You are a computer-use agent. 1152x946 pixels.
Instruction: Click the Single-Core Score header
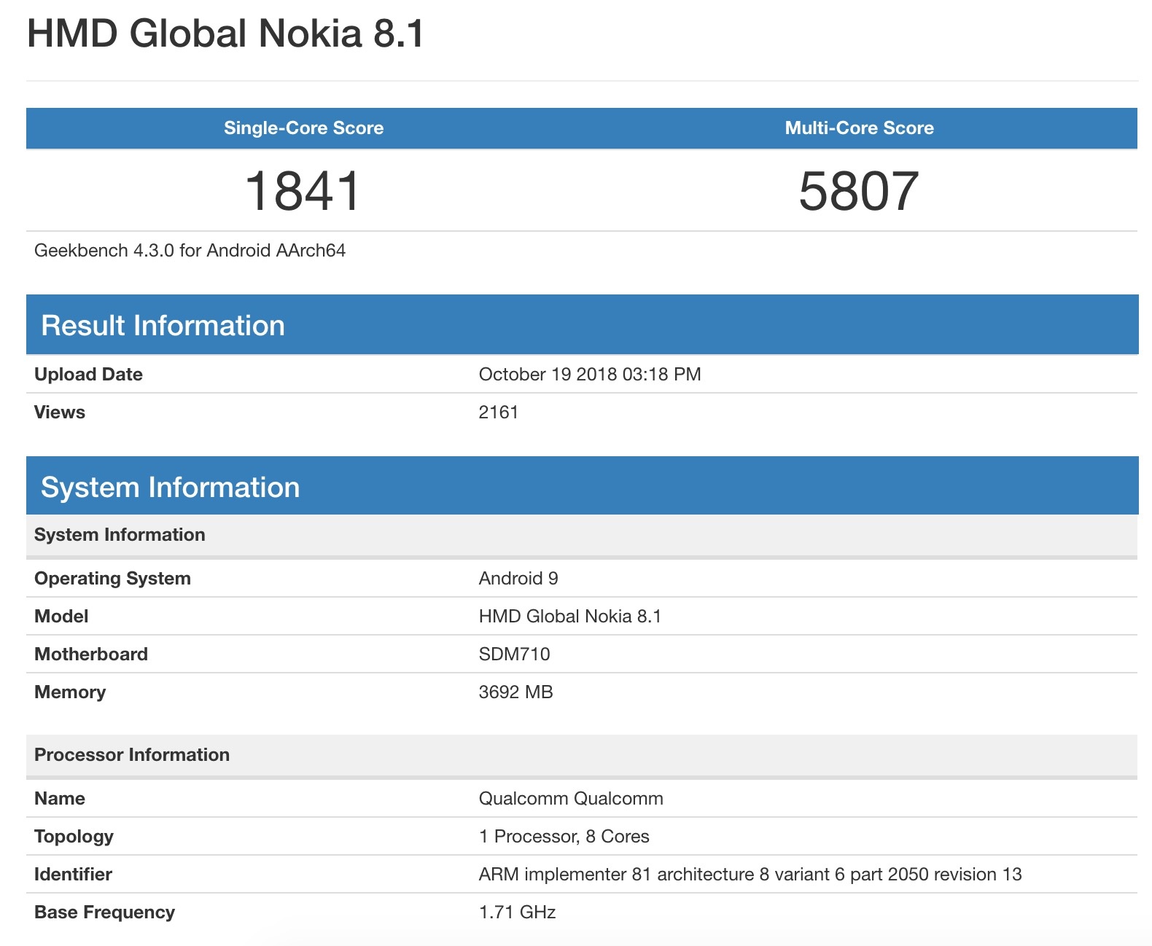[303, 128]
